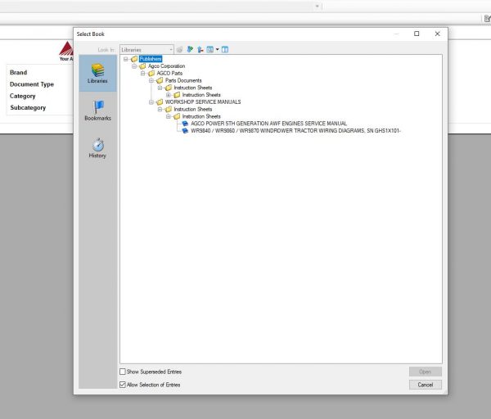Click the up one level toolbar icon
This screenshot has width=491, height=419.
click(x=200, y=49)
